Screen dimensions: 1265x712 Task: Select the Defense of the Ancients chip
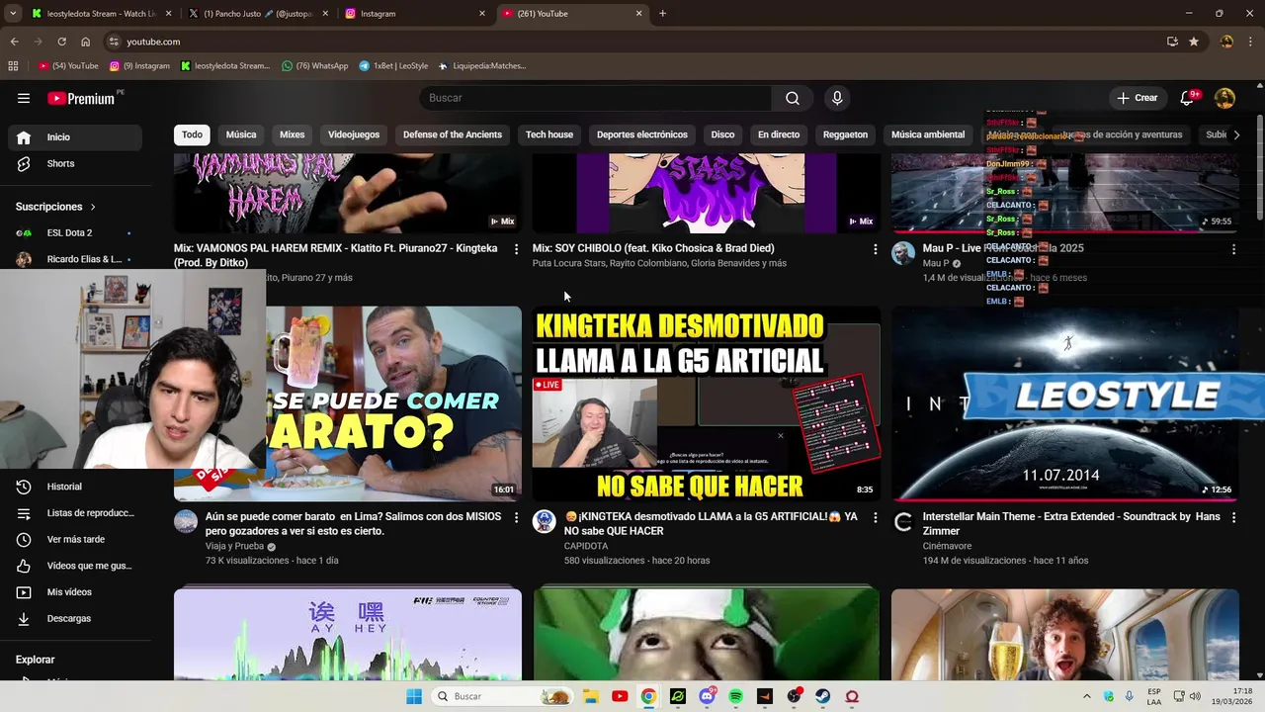point(453,134)
